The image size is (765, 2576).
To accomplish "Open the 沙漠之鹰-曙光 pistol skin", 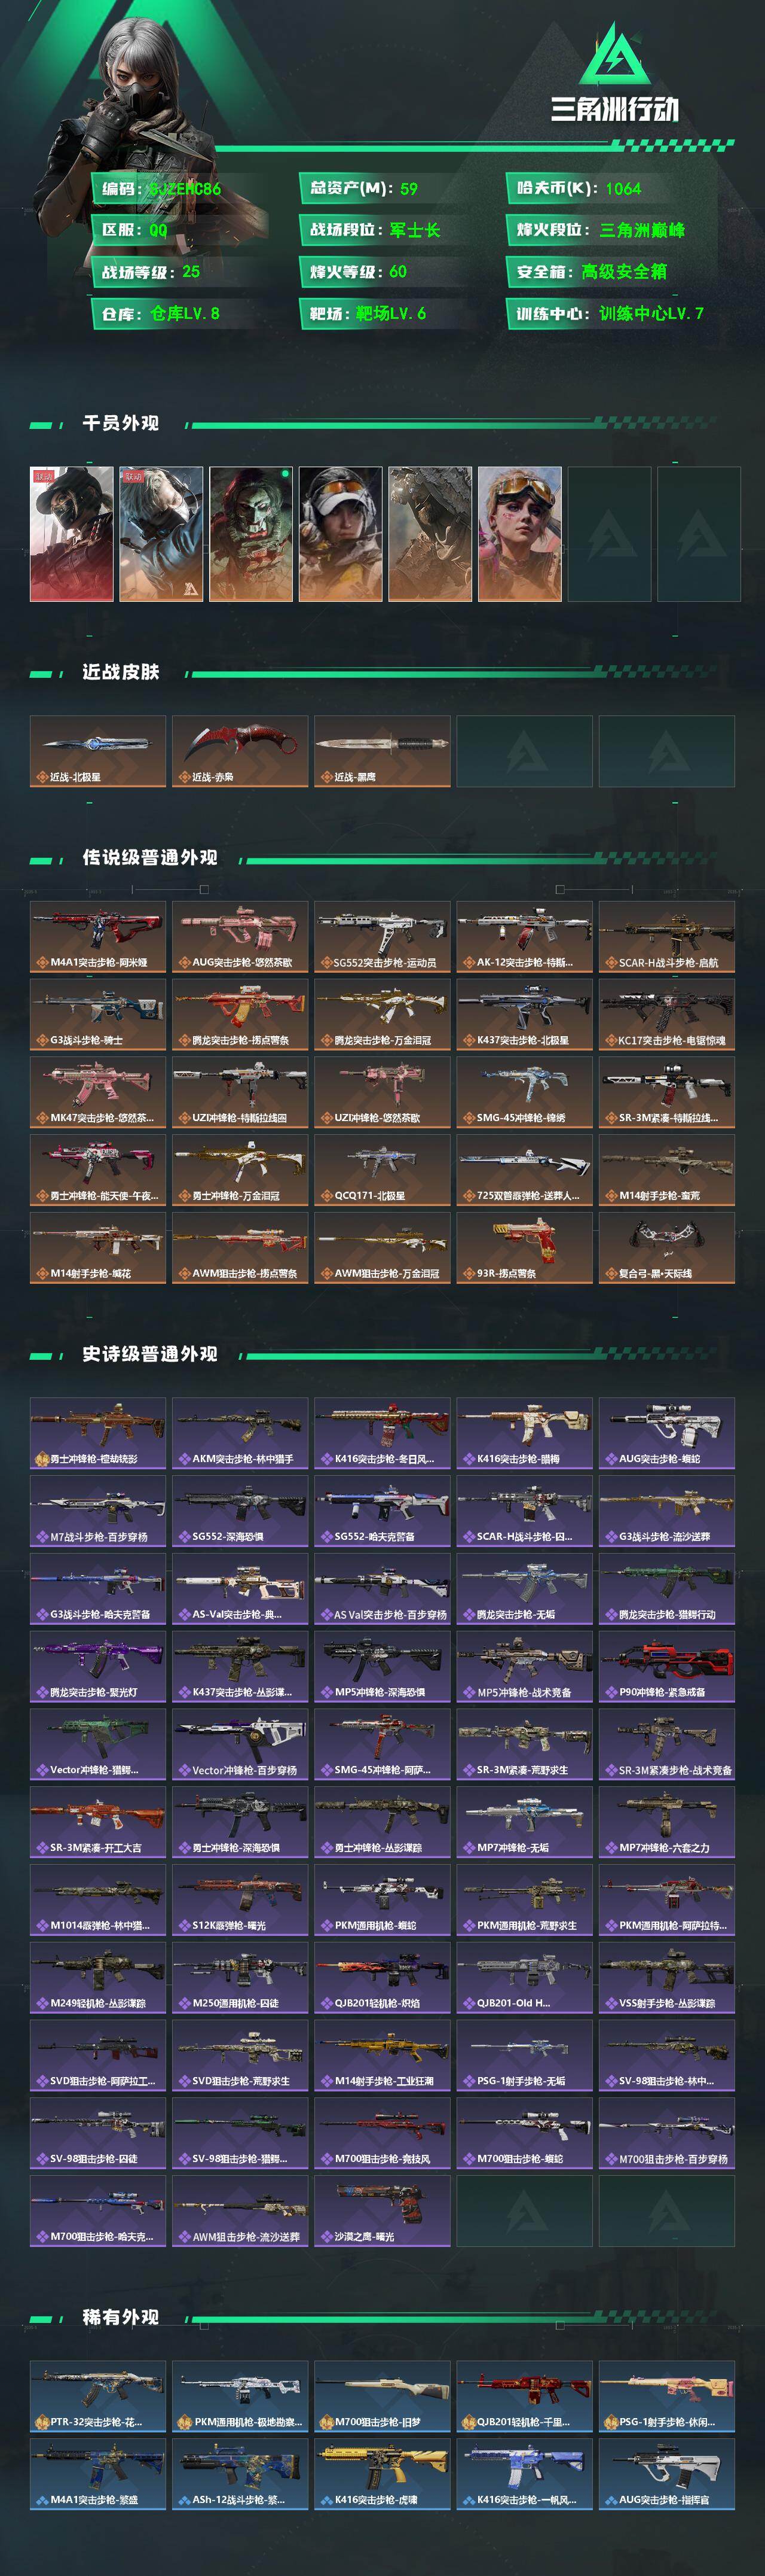I will point(381,2210).
